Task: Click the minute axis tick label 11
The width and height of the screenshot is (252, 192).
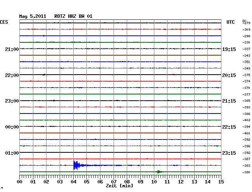Action: (x=167, y=182)
